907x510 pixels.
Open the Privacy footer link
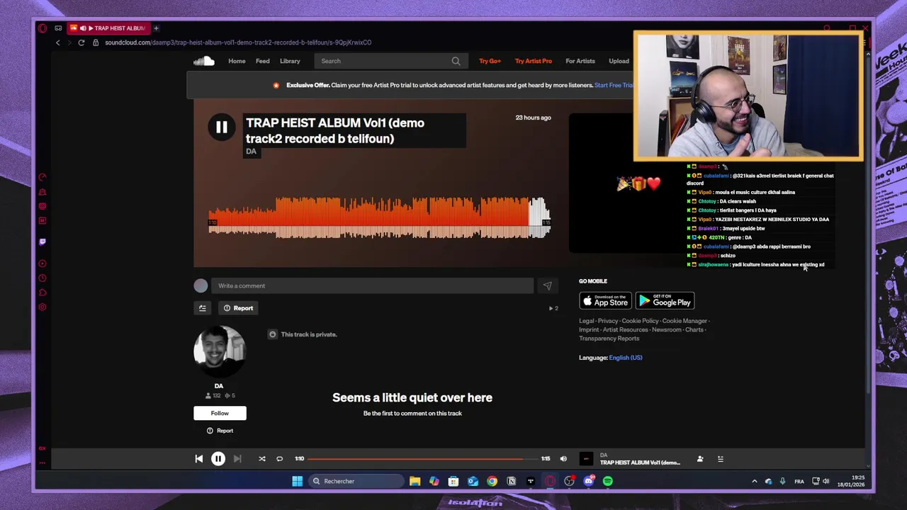tap(608, 321)
